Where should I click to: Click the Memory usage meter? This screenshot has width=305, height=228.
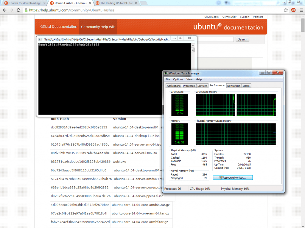click(x=179, y=134)
